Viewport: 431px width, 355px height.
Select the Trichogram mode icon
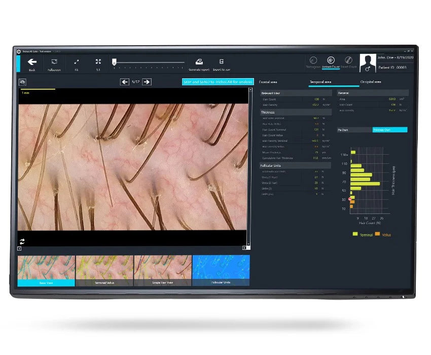[x=313, y=60]
